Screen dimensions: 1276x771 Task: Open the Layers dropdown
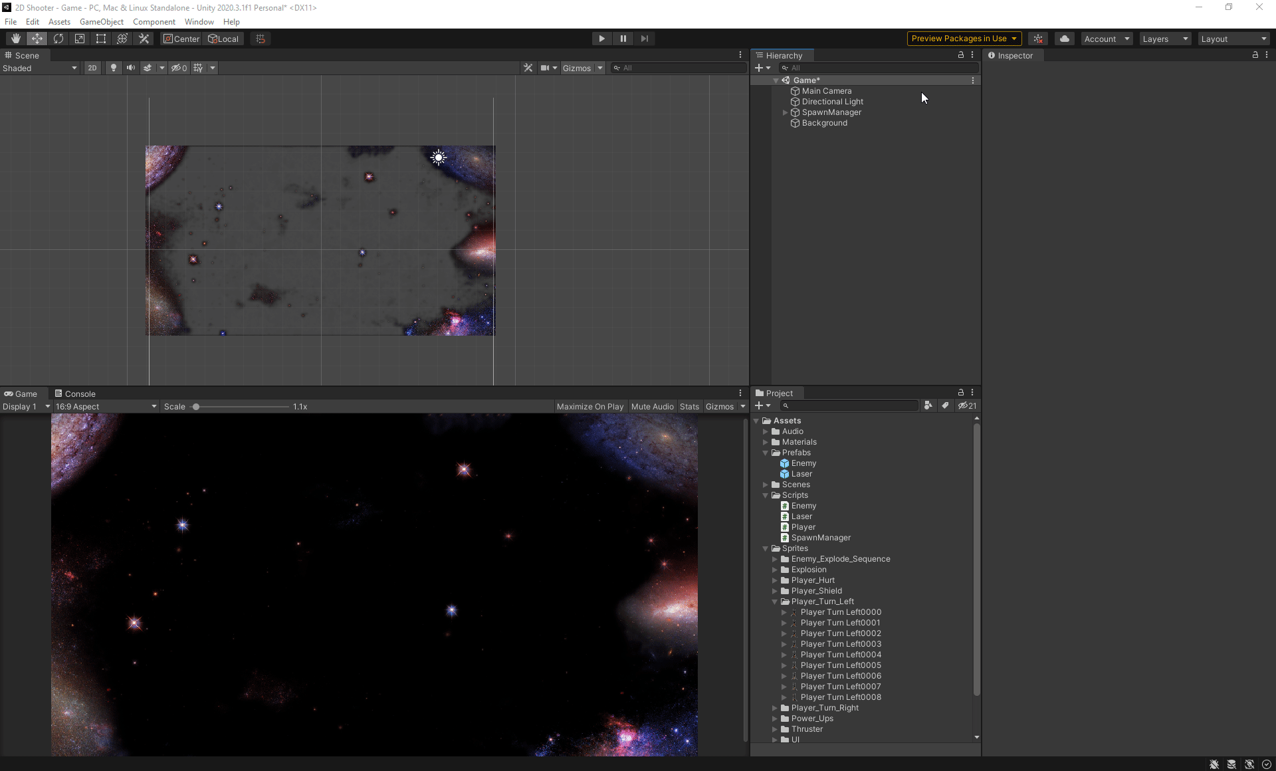pos(1164,39)
